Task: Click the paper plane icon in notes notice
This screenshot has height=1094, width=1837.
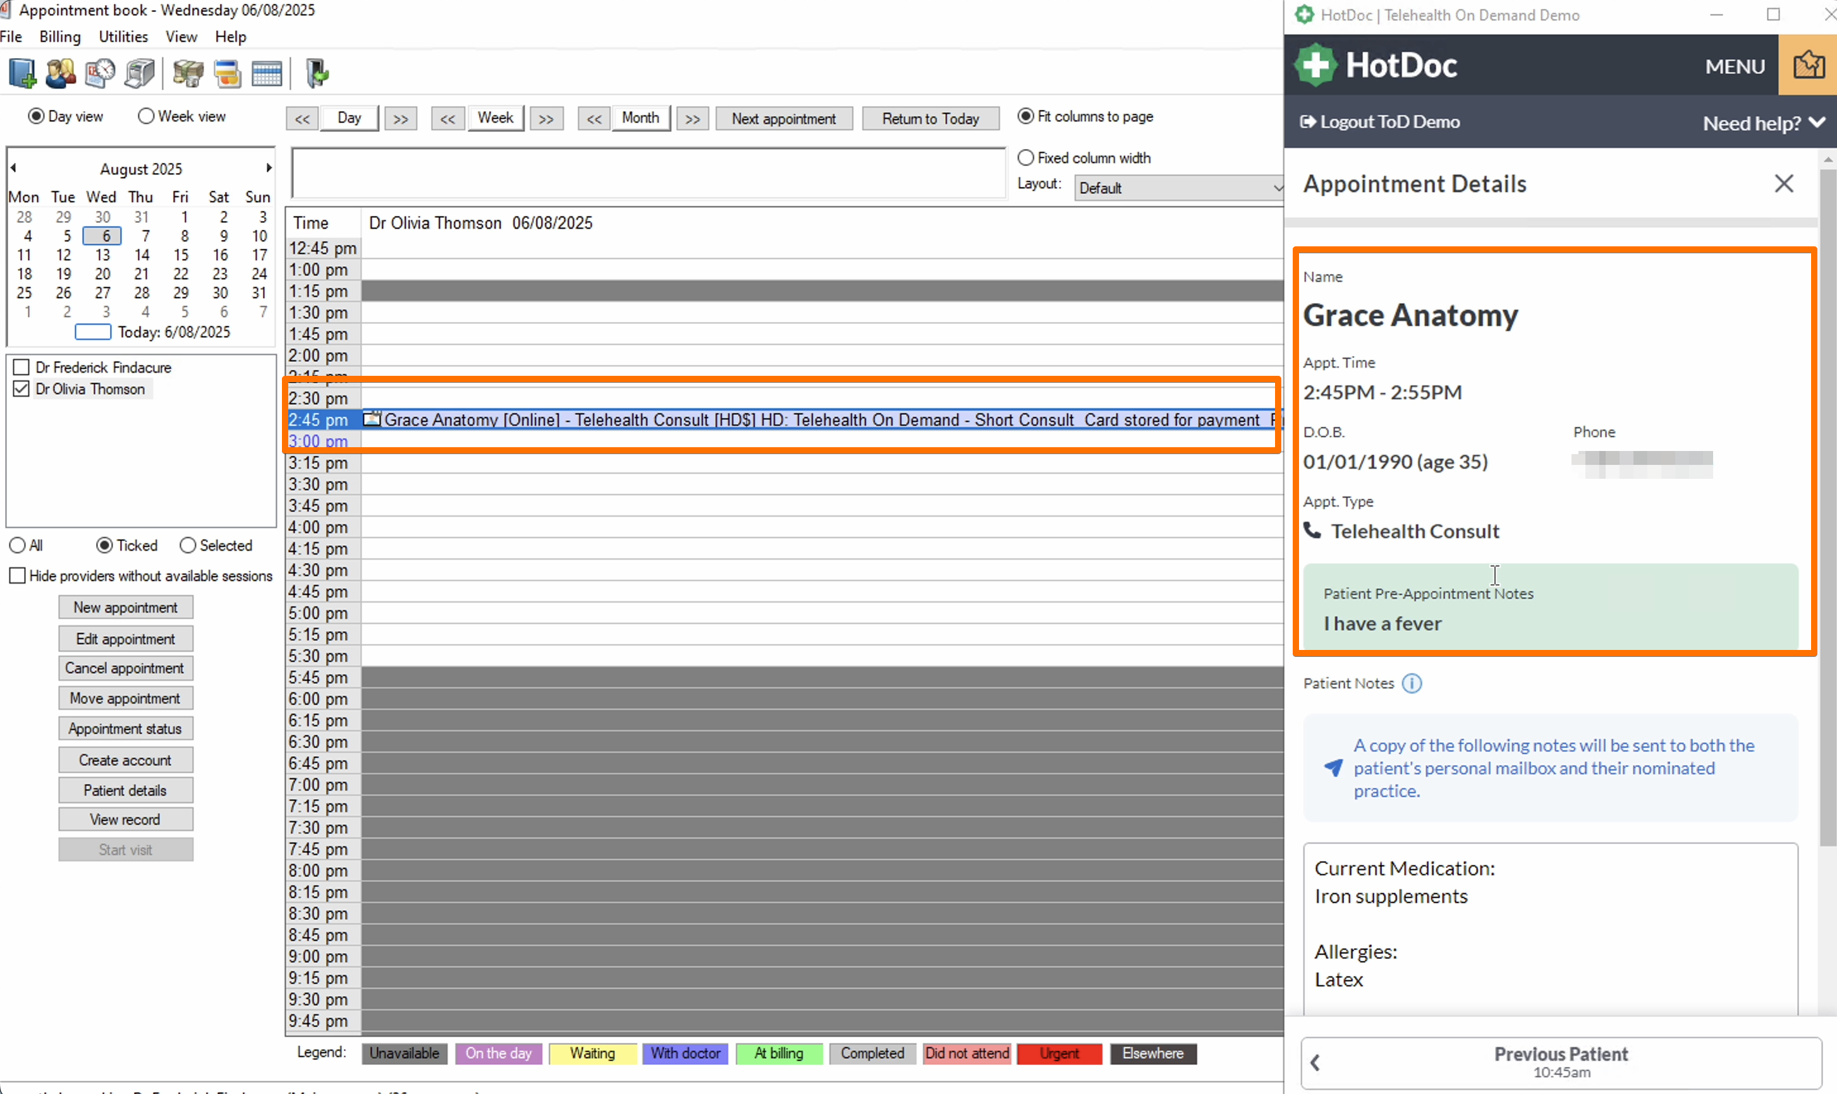Action: [1333, 767]
